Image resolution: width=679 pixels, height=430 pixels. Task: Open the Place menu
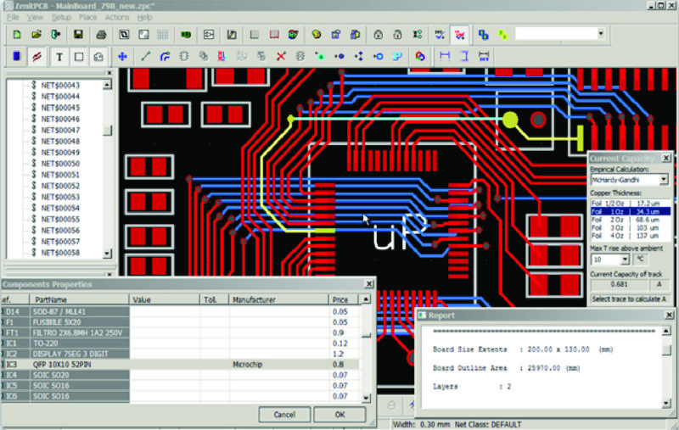click(87, 17)
